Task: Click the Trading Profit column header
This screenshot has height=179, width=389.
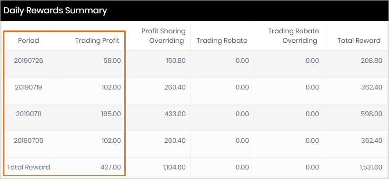Action: point(97,40)
